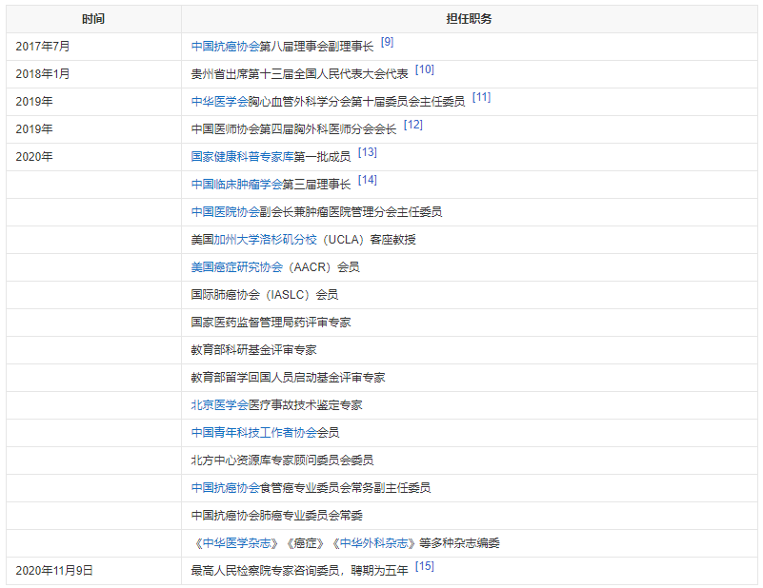This screenshot has width=763, height=588.
Task: Select text 教育部科研基金评审专家
Action: coord(253,350)
